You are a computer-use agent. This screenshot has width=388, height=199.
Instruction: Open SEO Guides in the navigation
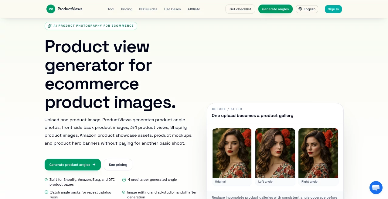coord(148,9)
